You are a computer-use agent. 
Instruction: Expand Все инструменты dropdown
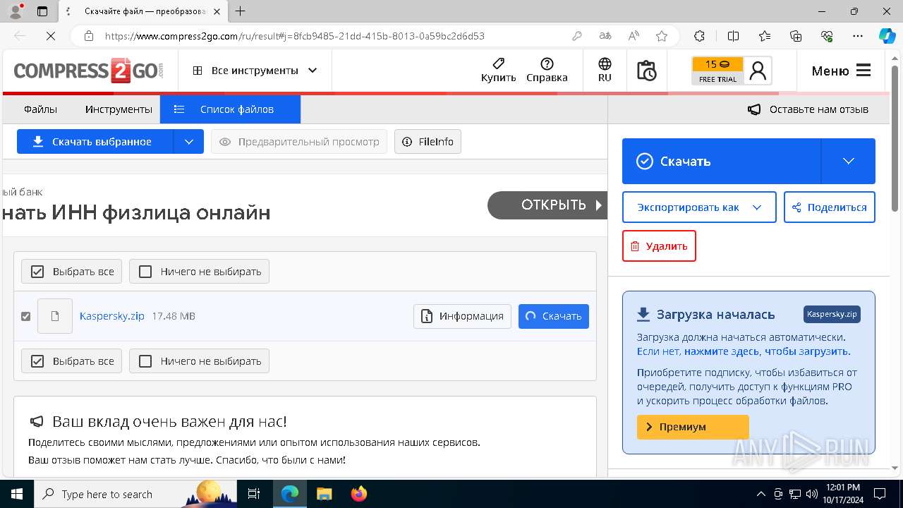pos(255,71)
